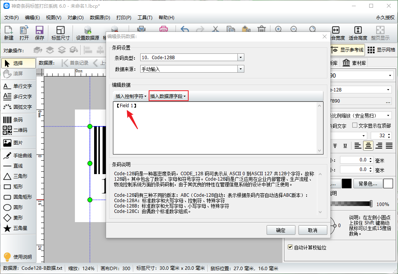Toggle underline text formatting
The image size is (398, 274).
click(345, 146)
